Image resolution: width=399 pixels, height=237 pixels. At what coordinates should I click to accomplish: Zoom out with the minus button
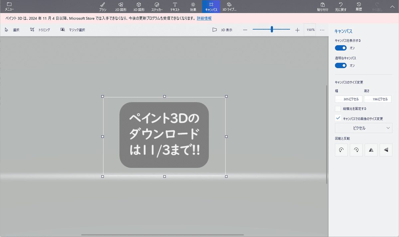[245, 30]
